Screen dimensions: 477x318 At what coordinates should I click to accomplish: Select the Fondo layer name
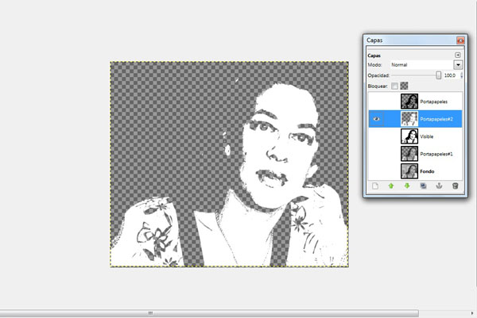click(427, 171)
